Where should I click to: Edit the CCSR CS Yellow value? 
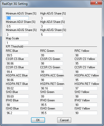click(x=86, y=72)
